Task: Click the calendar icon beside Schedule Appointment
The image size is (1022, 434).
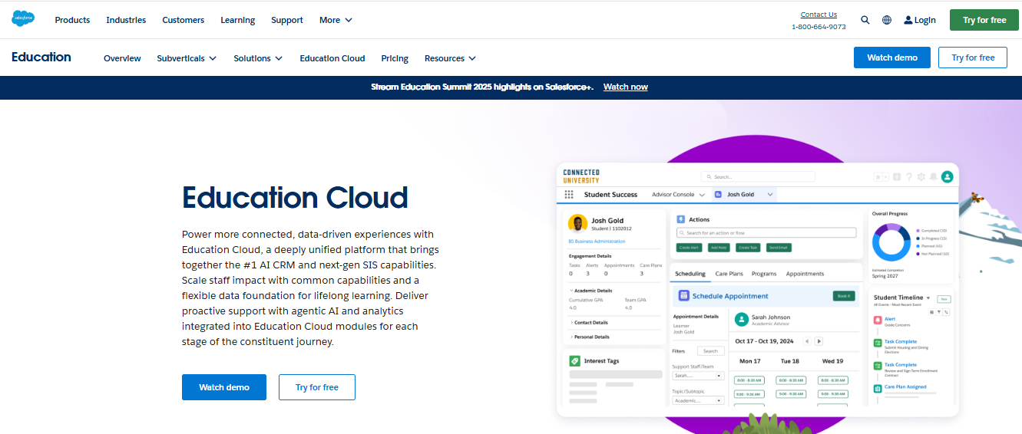Action: [x=683, y=295]
